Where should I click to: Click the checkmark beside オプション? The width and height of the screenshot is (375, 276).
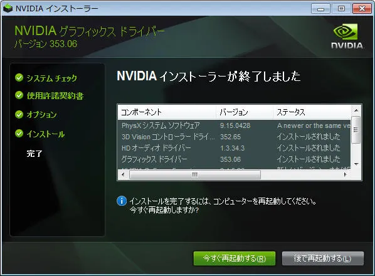[19, 114]
